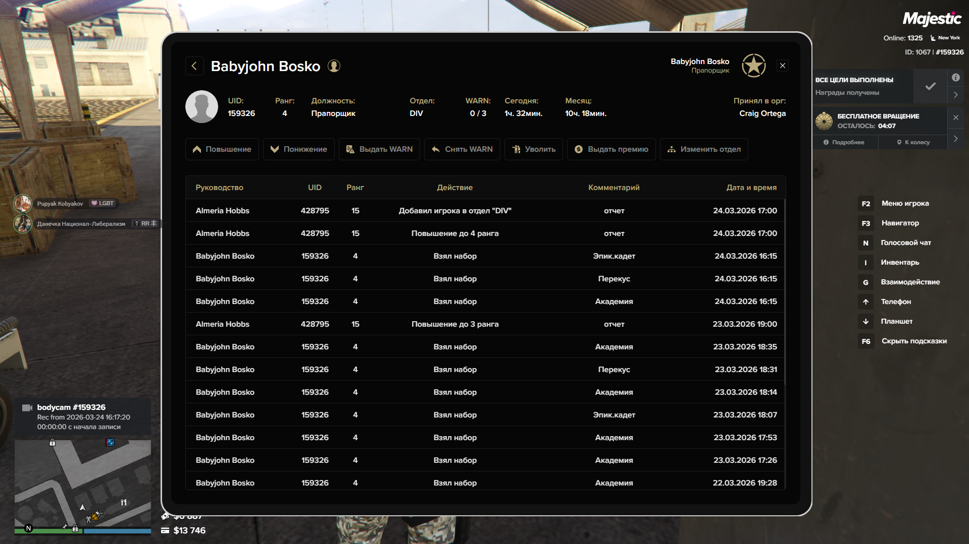
Task: Expand the free spin panel chevron
Action: pyautogui.click(x=955, y=139)
